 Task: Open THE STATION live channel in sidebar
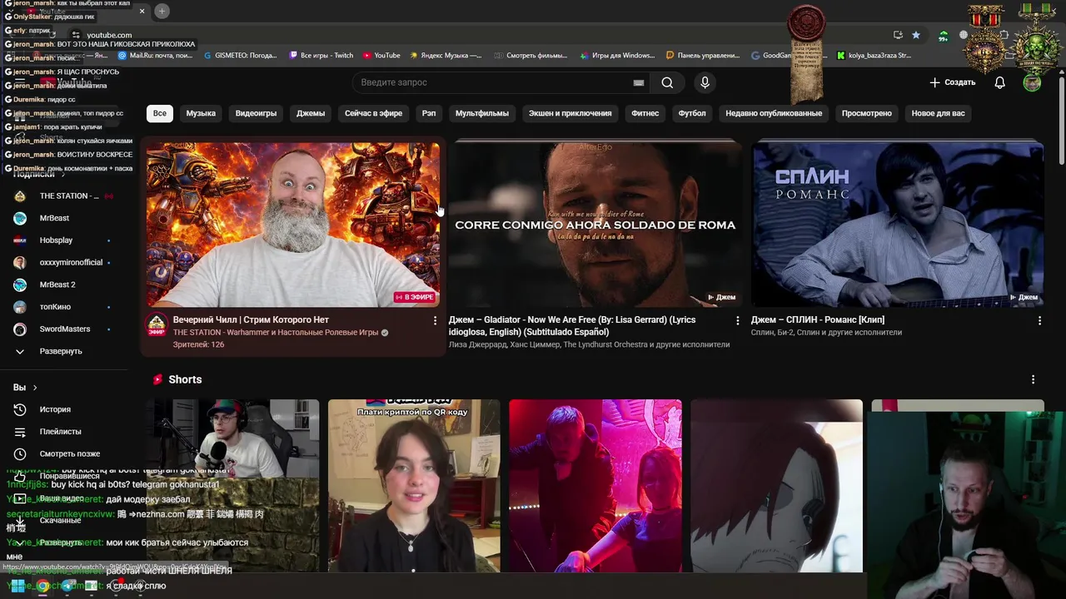pyautogui.click(x=64, y=196)
